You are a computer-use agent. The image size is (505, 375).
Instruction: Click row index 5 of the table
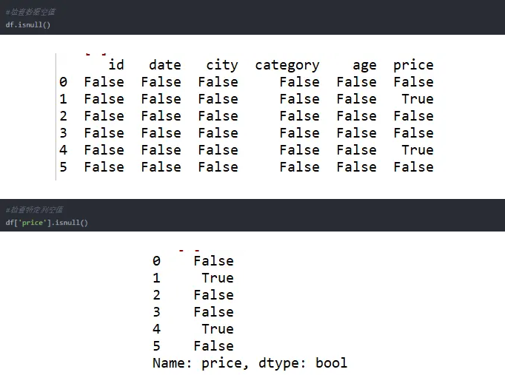pos(63,167)
